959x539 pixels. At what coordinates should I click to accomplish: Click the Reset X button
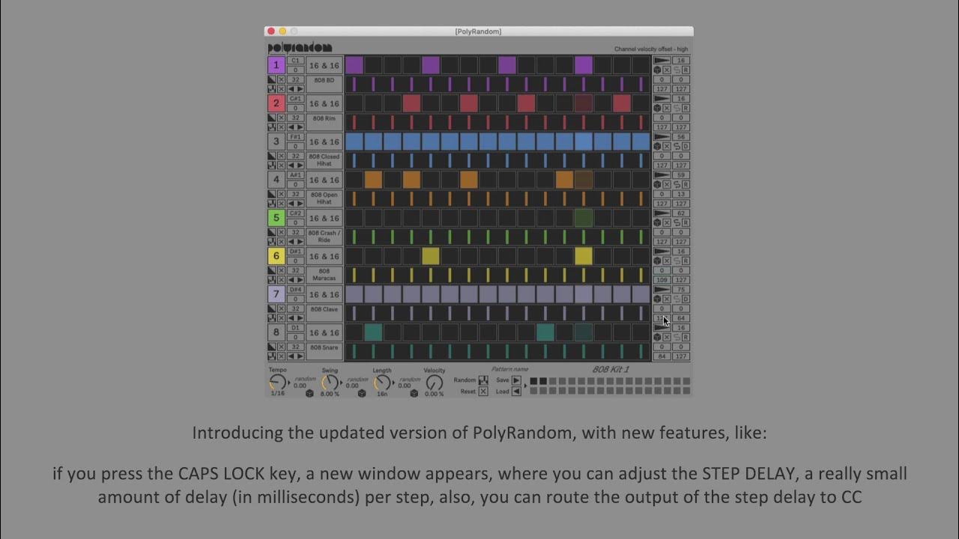coord(484,391)
